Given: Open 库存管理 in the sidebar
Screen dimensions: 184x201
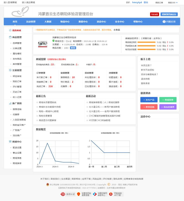Looking at the screenshot, I should [x=17, y=64].
